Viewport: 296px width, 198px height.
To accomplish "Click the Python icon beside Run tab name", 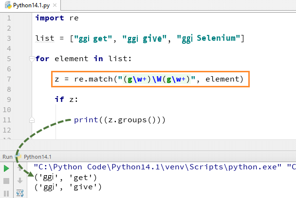I will pyautogui.click(x=18, y=157).
